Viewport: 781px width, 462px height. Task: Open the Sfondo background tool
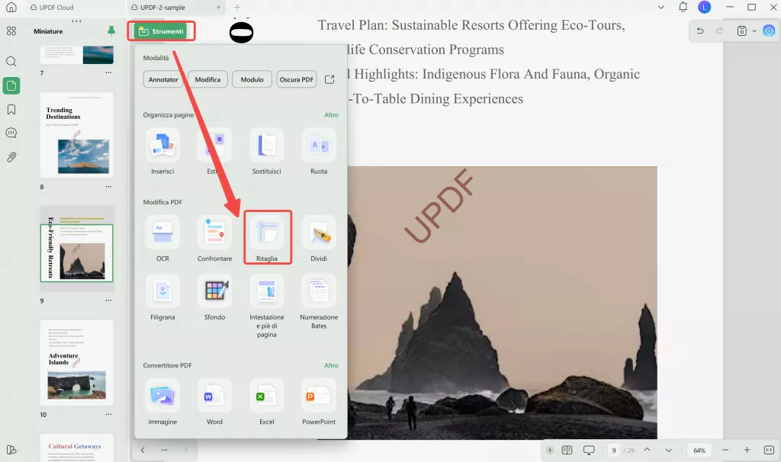(214, 298)
